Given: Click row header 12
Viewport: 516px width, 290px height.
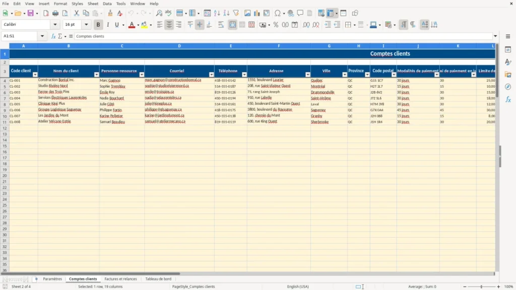Looking at the screenshot, I should point(5,128).
